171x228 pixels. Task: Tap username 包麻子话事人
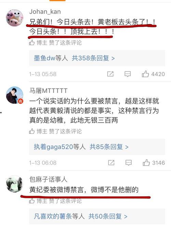[48, 179]
